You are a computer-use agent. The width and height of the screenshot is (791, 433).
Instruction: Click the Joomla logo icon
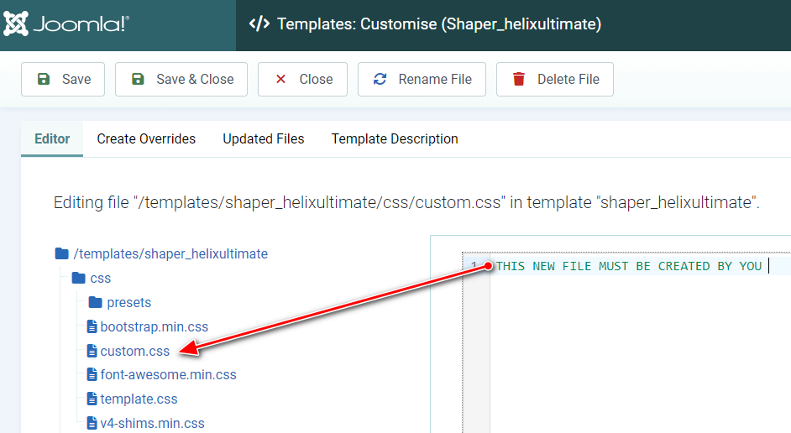click(x=16, y=23)
